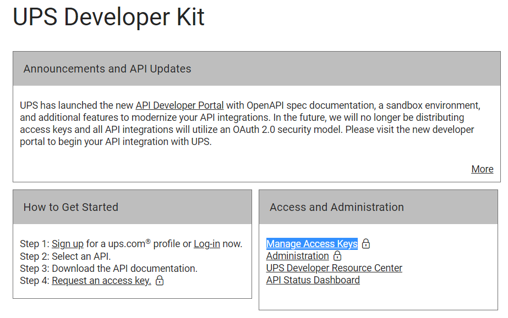508x318 pixels.
Task: Click the lock icon beside Manage Access Keys
Action: click(x=366, y=244)
